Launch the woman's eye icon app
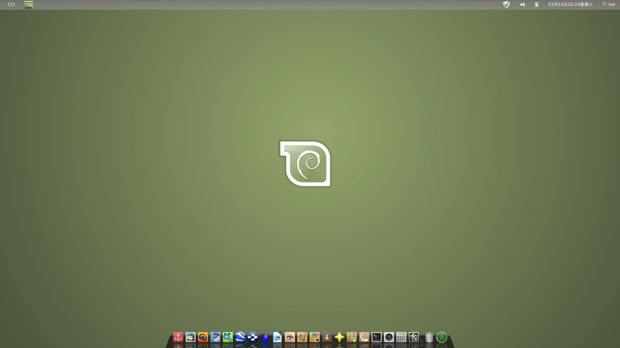Image resolution: width=620 pixels, height=348 pixels. pos(290,337)
